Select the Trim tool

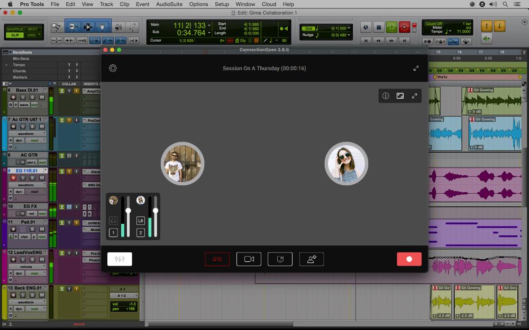(74, 27)
